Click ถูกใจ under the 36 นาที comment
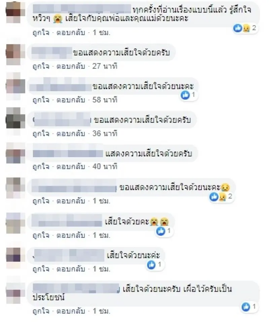This screenshot has height=322, width=269. (41, 134)
